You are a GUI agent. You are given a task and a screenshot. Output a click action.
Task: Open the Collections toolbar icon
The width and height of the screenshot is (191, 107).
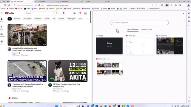(x=176, y=5)
